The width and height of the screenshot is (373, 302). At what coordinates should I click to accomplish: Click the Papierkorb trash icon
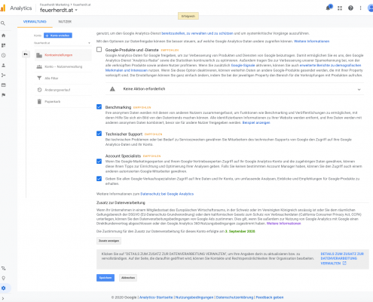39,101
